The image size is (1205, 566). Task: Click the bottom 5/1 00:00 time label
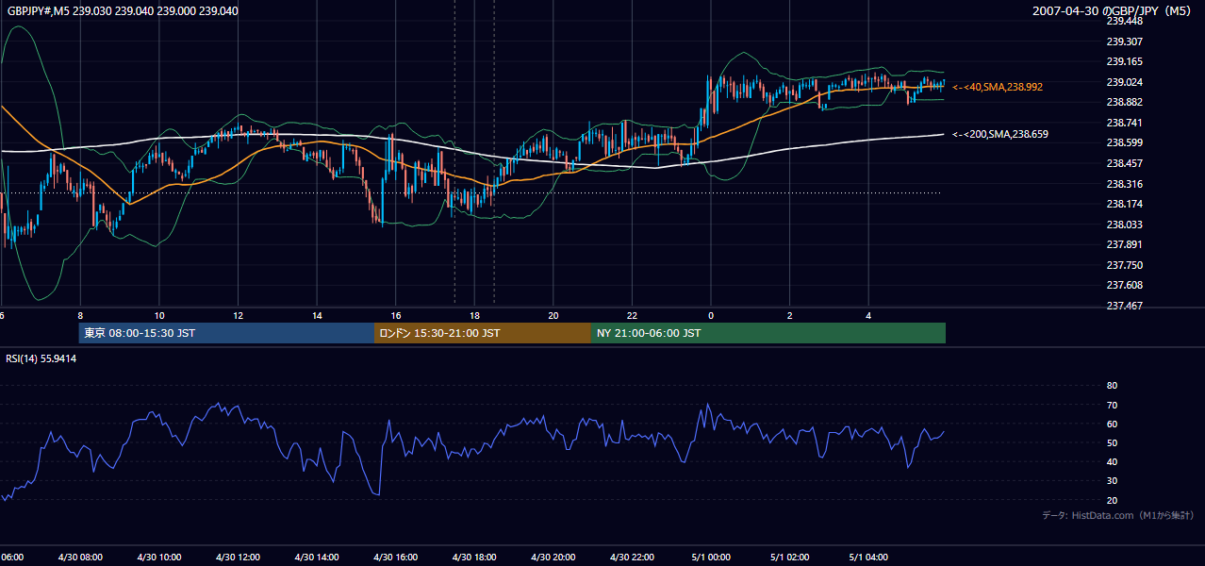click(711, 557)
